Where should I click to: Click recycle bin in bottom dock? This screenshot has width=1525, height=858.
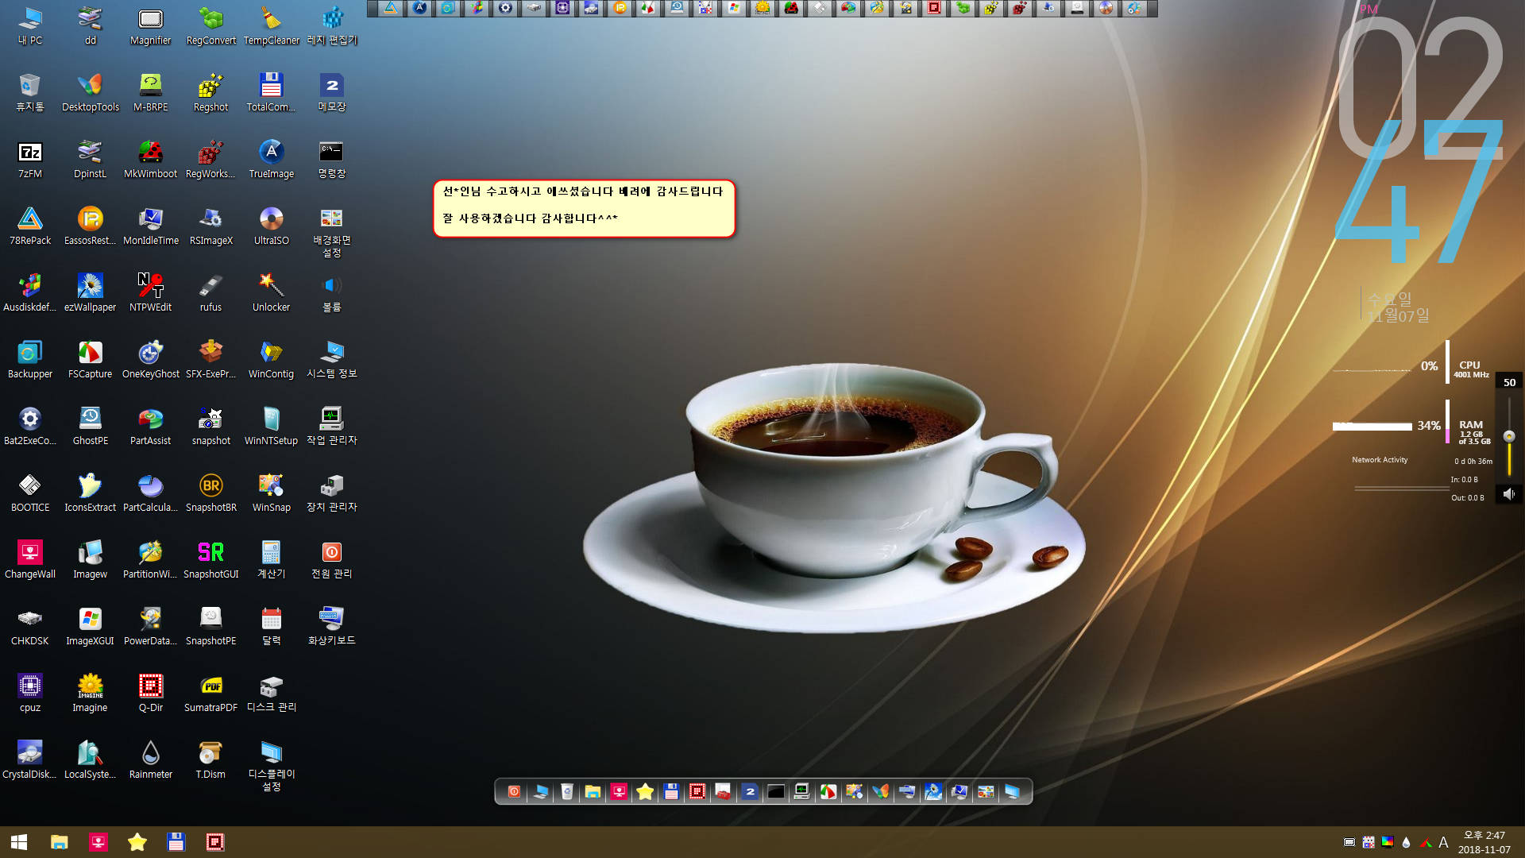point(567,791)
